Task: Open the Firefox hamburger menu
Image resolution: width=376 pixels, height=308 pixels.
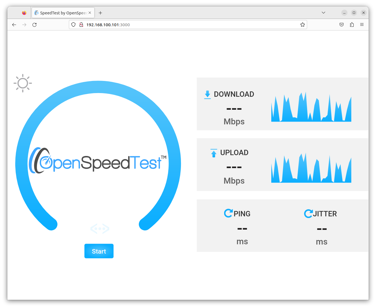Action: pos(362,25)
